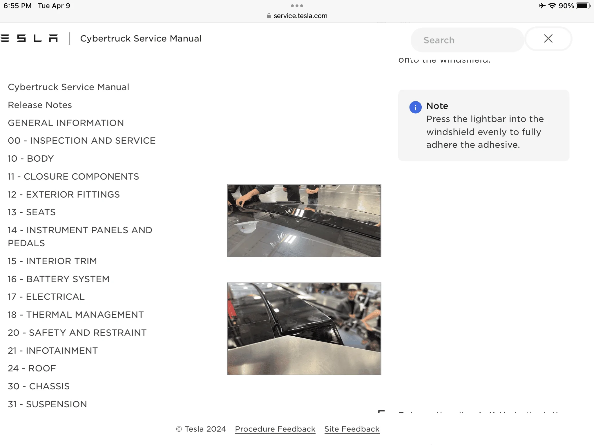This screenshot has height=445, width=594.
Task: Open 00 - INSPECTION AND SERVICE
Action: coord(82,141)
